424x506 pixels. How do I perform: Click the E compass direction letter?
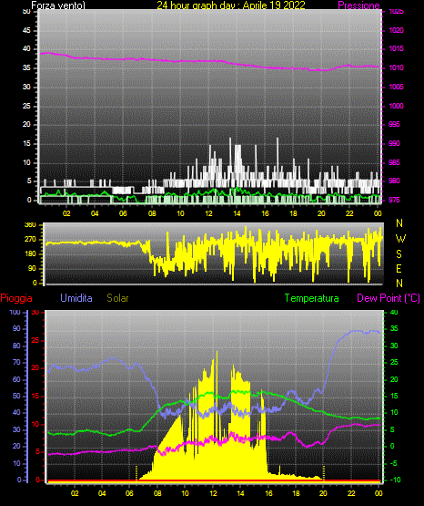coord(399,268)
